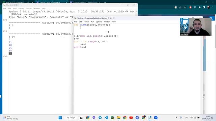The image size is (216, 121).
Task: Open Run menu in the editor window
Action: [92, 22]
